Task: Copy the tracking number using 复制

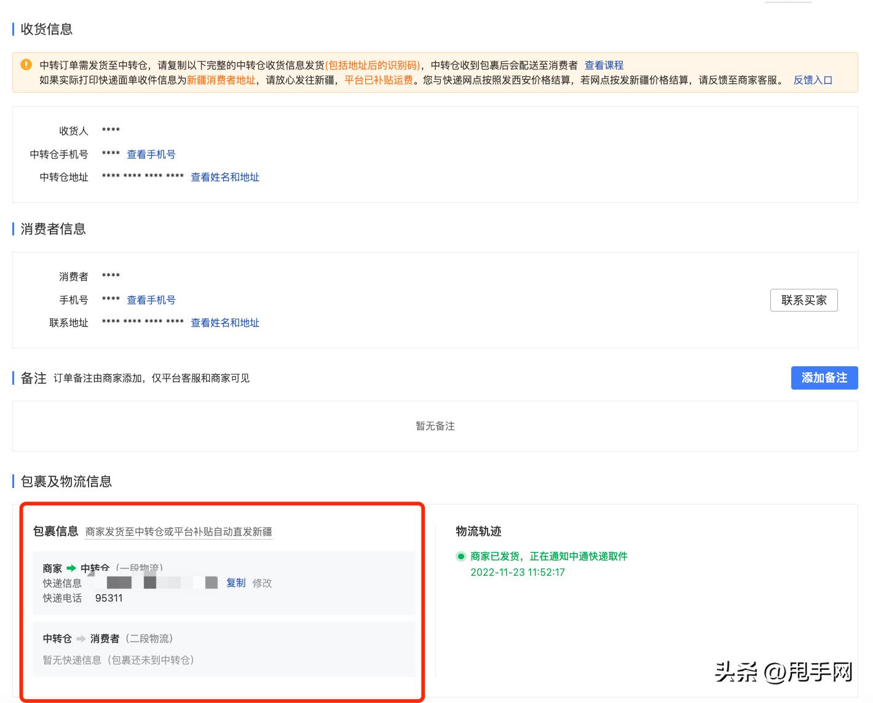Action: tap(235, 583)
